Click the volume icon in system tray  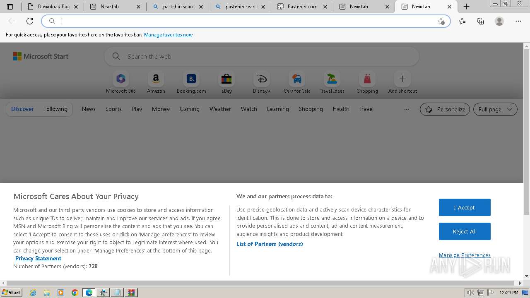(x=471, y=293)
